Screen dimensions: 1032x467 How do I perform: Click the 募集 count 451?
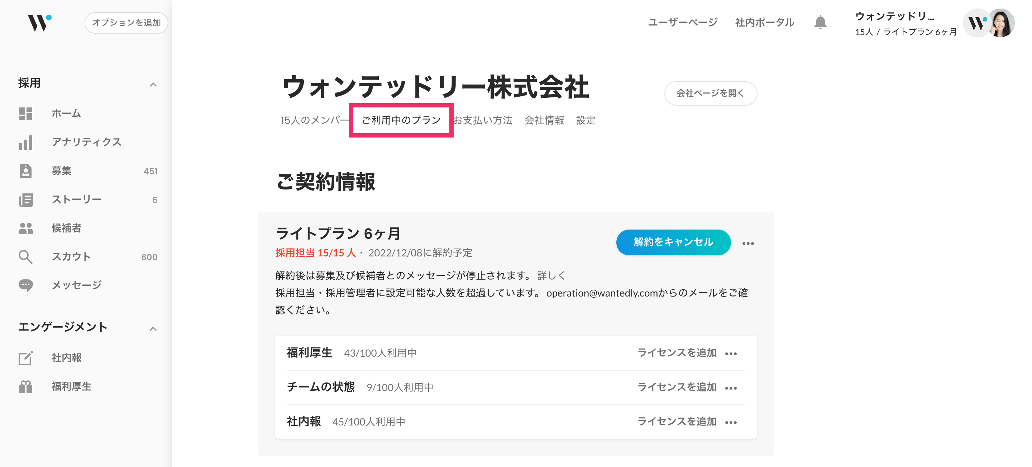(150, 172)
